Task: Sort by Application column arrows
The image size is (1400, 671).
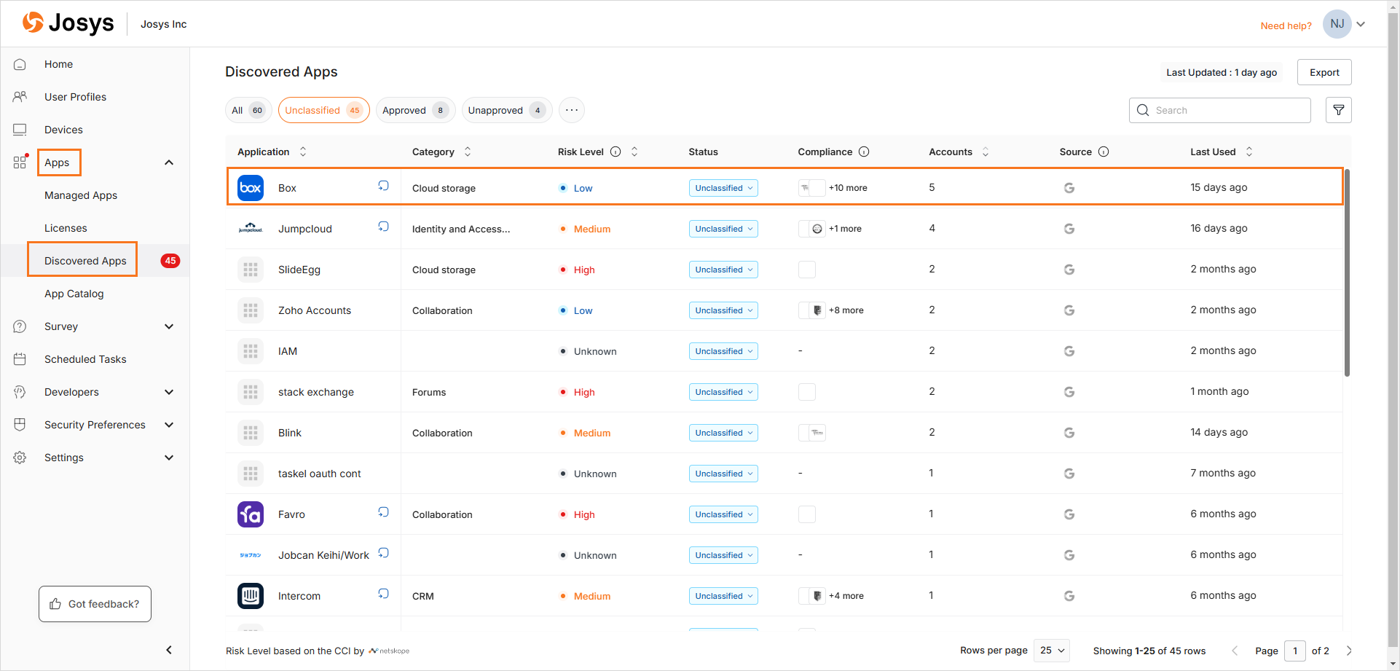Action: tap(303, 152)
